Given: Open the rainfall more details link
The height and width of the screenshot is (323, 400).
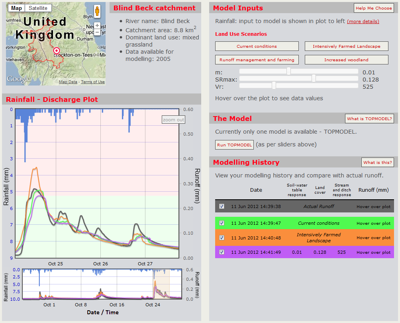Looking at the screenshot, I should point(363,21).
